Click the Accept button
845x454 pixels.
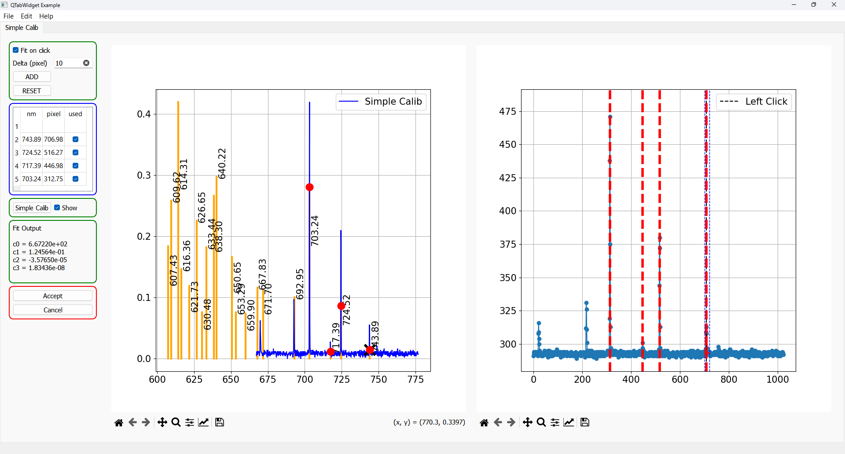coord(53,296)
